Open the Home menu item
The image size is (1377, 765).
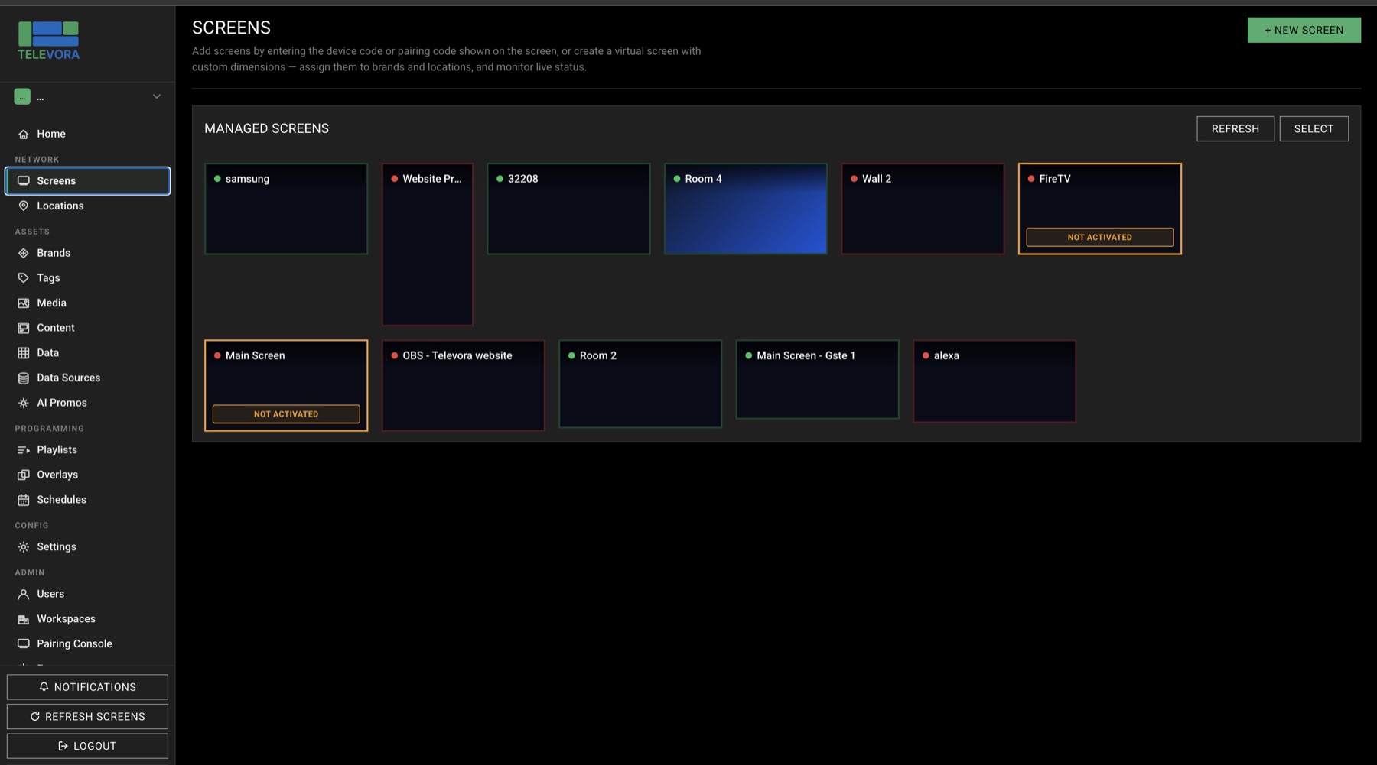point(87,134)
